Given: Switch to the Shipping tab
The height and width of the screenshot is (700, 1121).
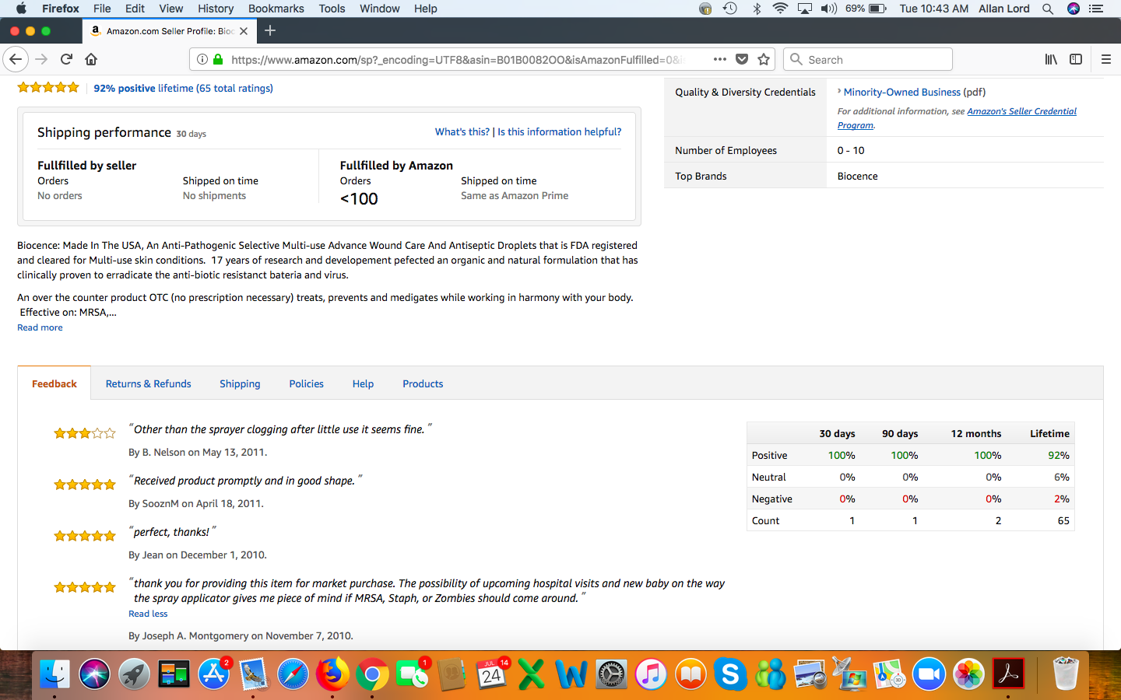Looking at the screenshot, I should 240,383.
